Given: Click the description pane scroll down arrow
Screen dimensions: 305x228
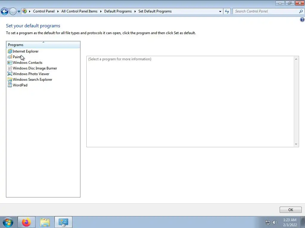Looking at the screenshot, I should coord(296,144).
